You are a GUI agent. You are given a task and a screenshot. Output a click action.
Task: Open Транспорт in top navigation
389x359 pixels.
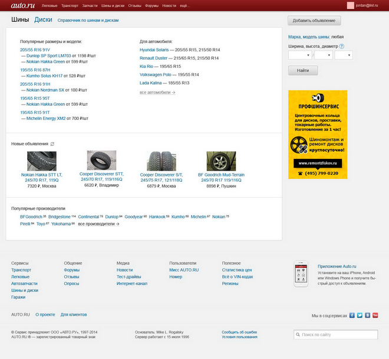(x=70, y=6)
